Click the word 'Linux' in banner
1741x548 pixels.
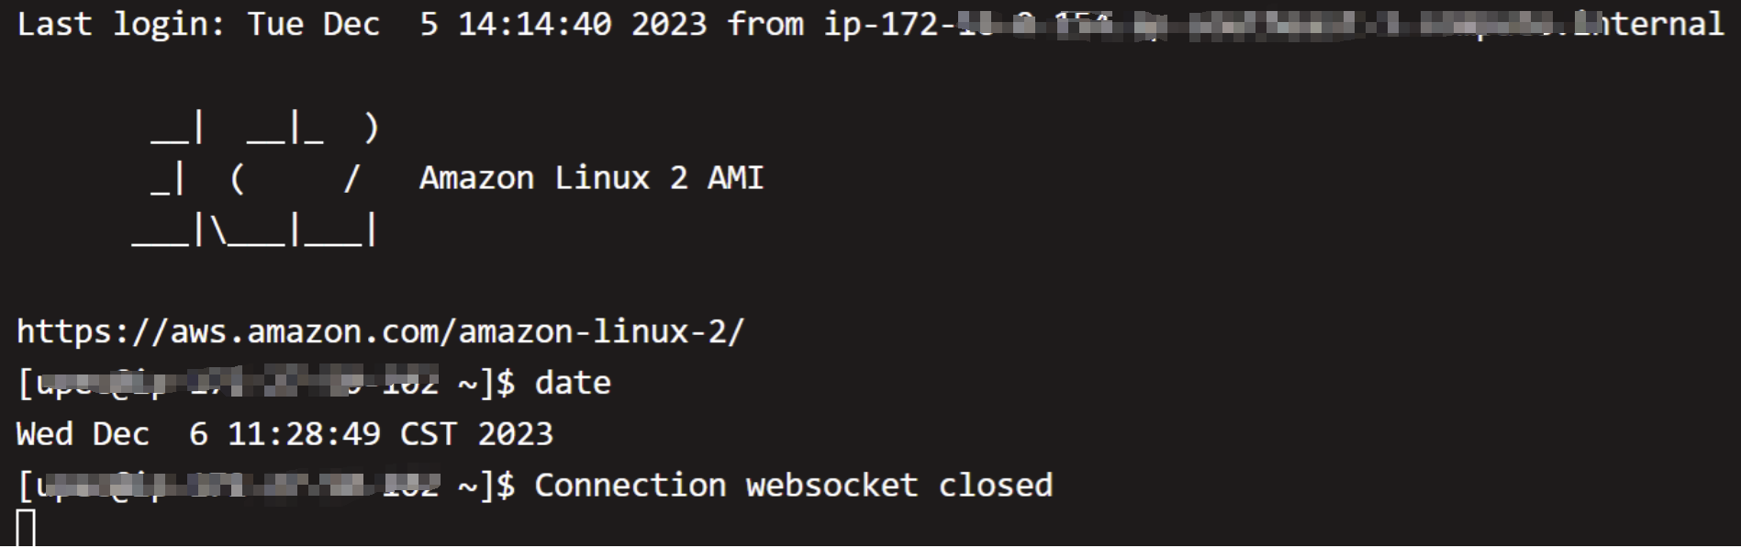click(x=601, y=177)
